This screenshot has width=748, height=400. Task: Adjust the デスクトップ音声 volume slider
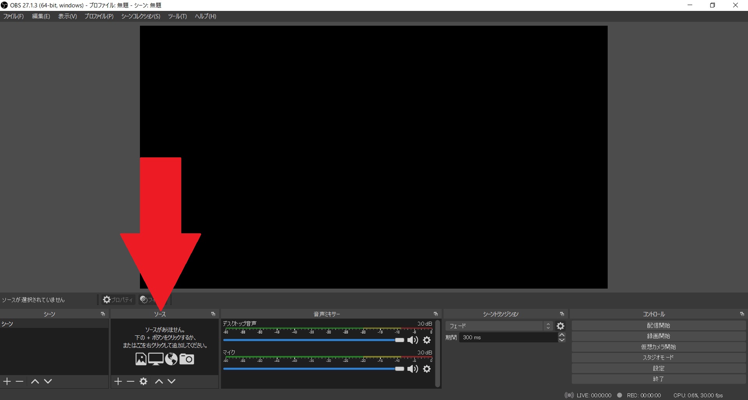point(314,340)
